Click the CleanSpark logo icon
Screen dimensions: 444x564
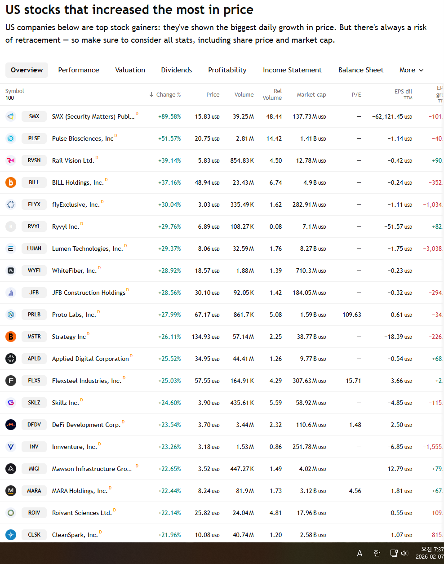[x=11, y=535]
